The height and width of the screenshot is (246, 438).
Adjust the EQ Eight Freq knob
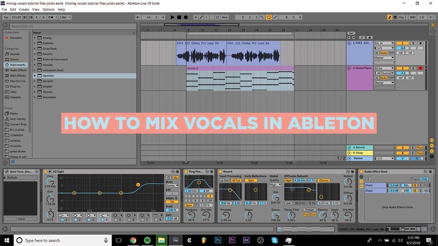point(50,181)
